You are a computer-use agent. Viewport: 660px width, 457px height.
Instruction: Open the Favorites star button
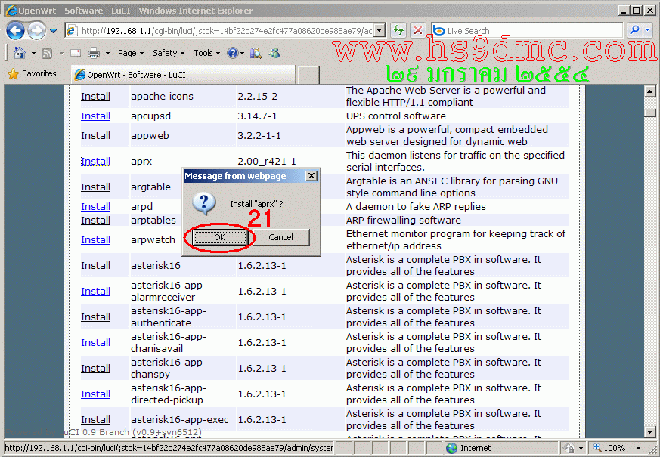pos(32,73)
